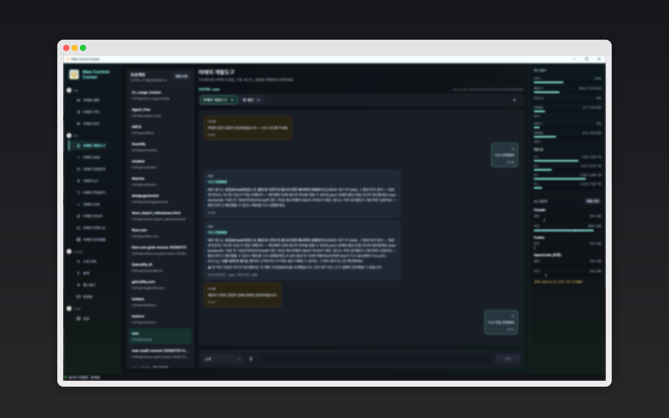Click the button at top of project list
669x418 pixels.
pos(181,76)
